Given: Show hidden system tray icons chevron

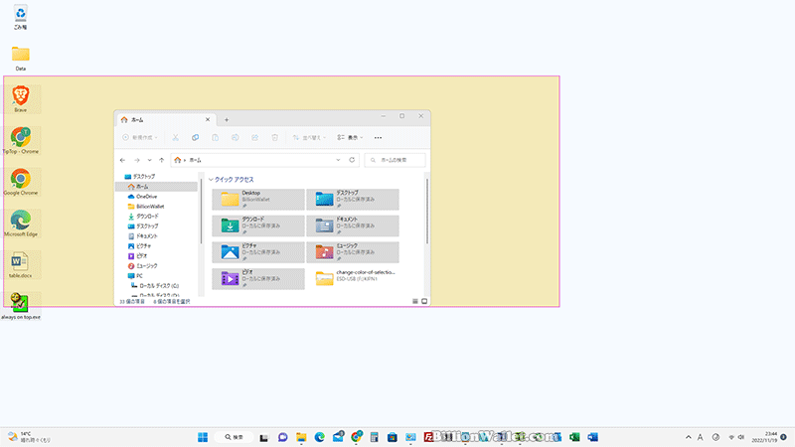Looking at the screenshot, I should point(688,437).
